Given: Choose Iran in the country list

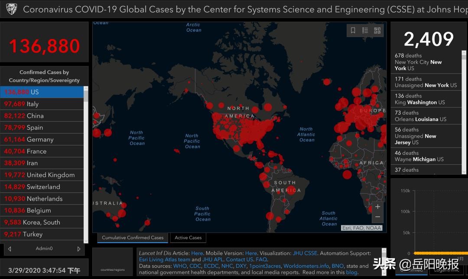Looking at the screenshot, I should (x=42, y=163).
